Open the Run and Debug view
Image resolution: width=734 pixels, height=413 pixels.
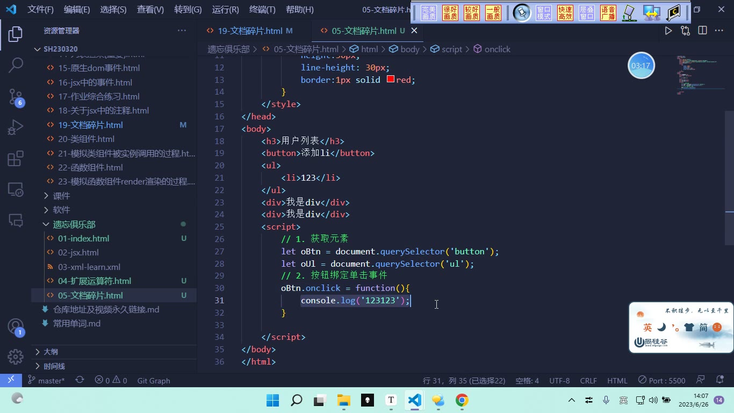pos(16,127)
